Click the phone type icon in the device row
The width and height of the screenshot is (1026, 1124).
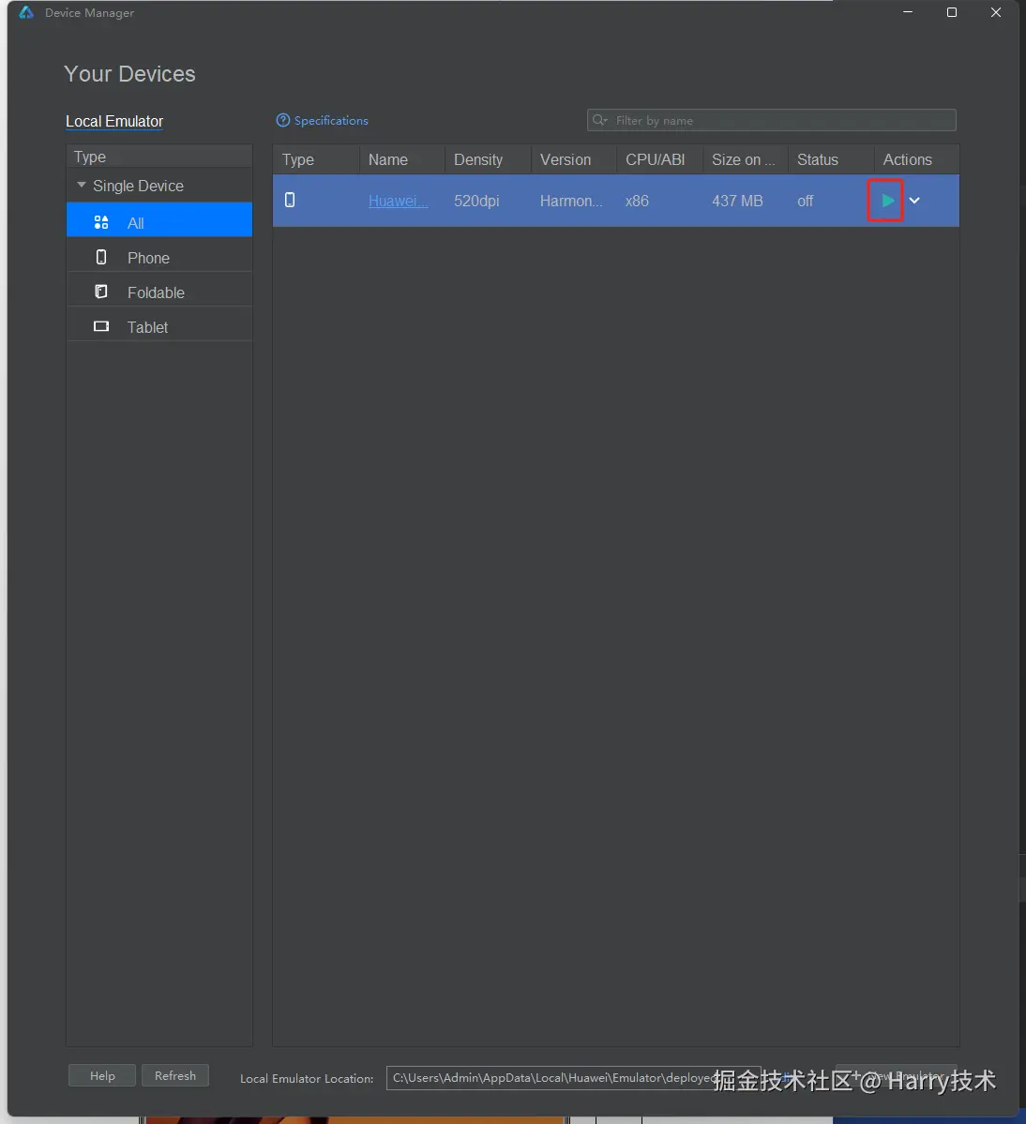[x=290, y=200]
